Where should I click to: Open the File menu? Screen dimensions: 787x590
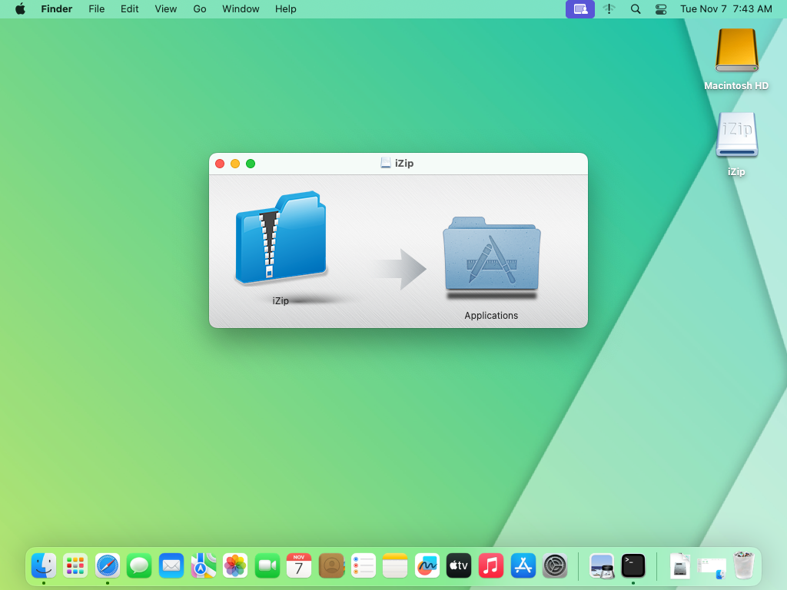coord(96,9)
